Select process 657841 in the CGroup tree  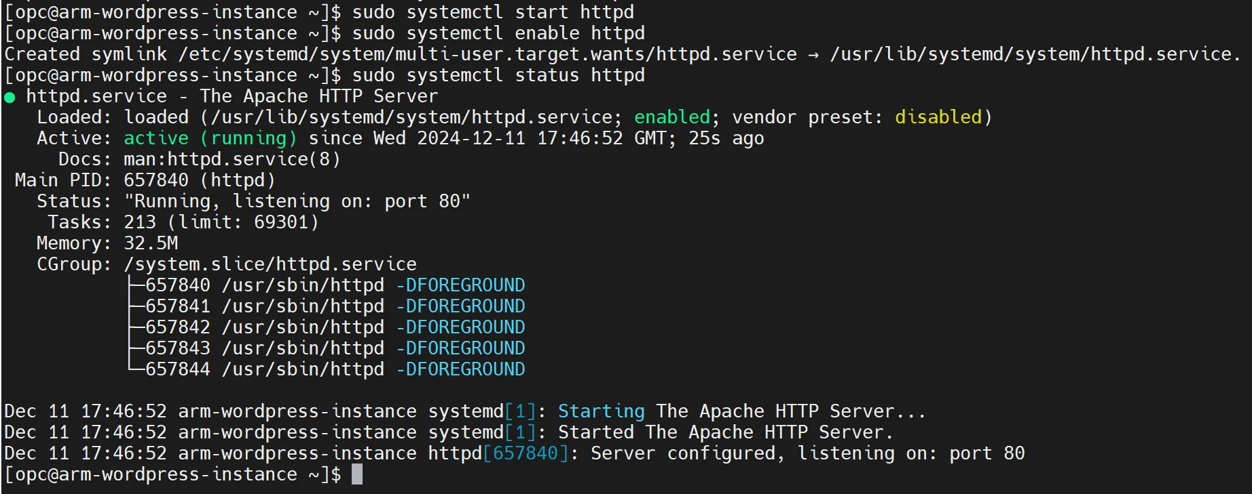click(178, 306)
